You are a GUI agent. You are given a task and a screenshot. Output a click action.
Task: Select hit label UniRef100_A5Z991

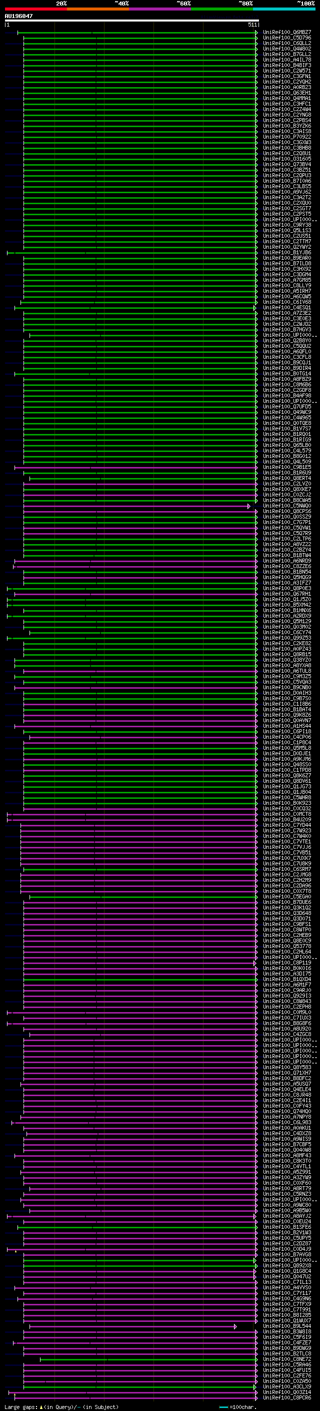pyautogui.click(x=287, y=1172)
